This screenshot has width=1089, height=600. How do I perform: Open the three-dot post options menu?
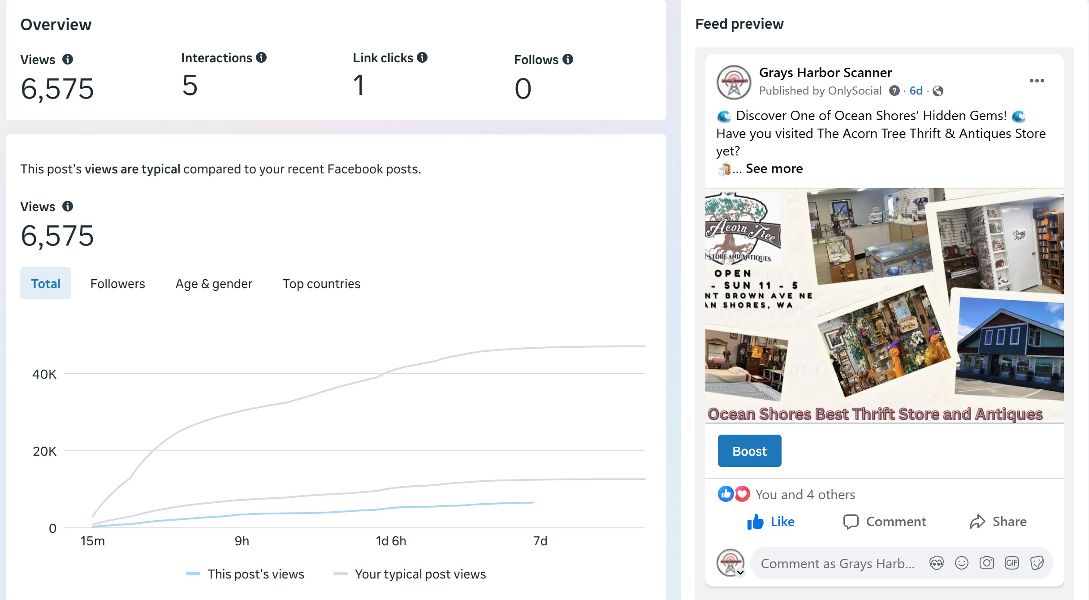(x=1037, y=81)
